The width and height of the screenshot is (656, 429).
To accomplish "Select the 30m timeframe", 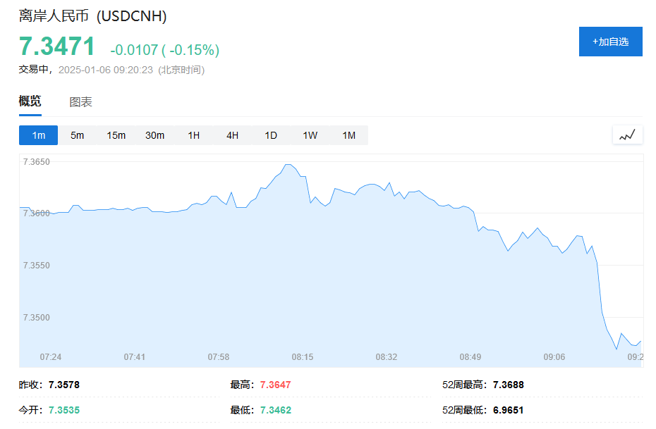I will (x=154, y=135).
